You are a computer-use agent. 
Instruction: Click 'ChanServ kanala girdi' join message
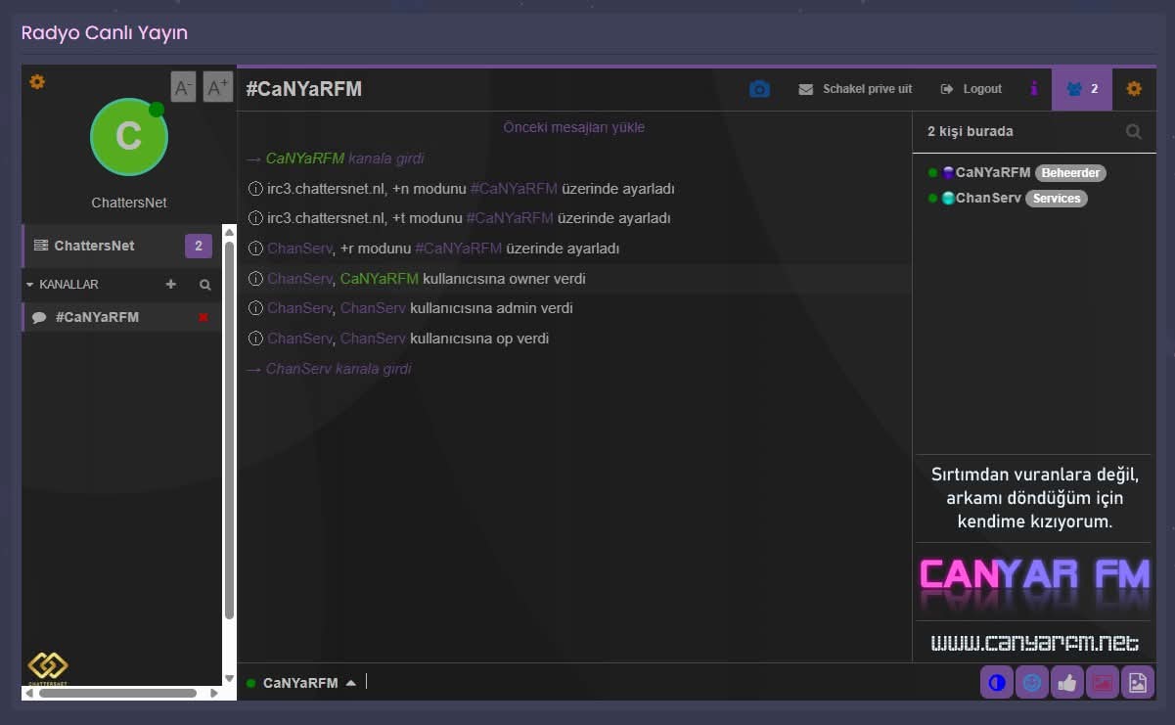coord(329,369)
